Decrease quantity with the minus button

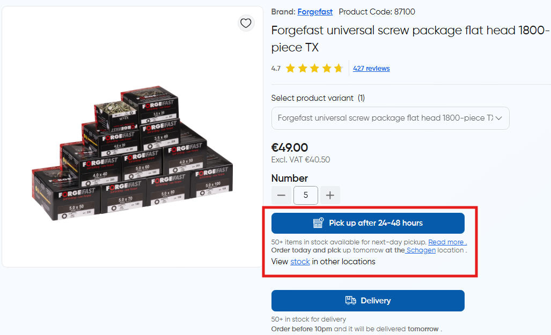(x=281, y=196)
